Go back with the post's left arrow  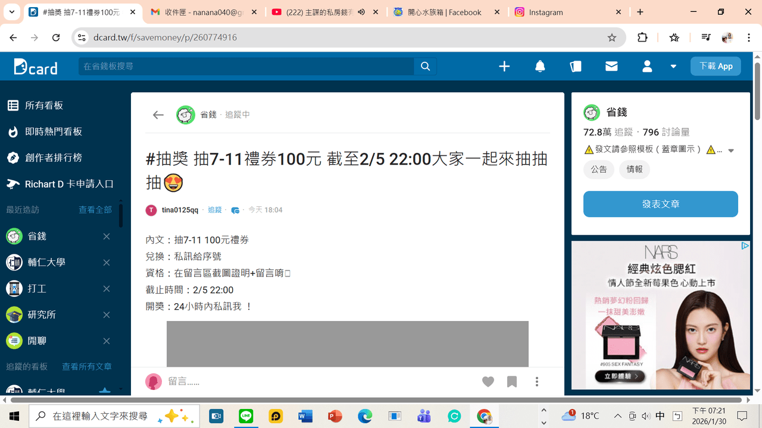pyautogui.click(x=158, y=115)
